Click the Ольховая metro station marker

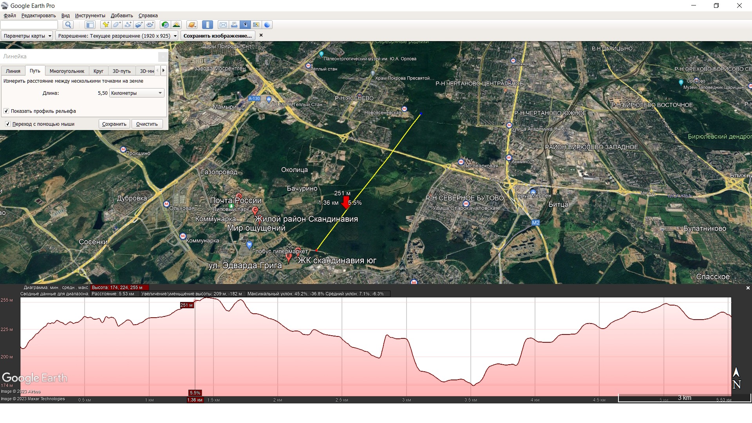(x=166, y=204)
